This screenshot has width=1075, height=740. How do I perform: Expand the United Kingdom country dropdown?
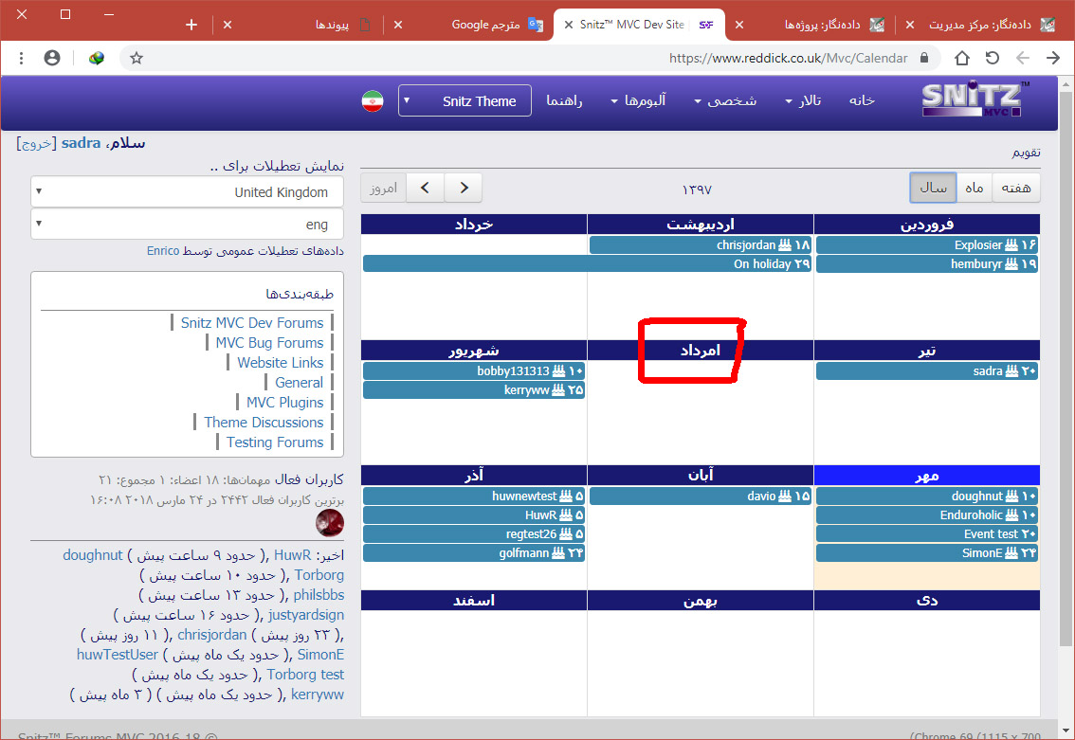point(187,192)
